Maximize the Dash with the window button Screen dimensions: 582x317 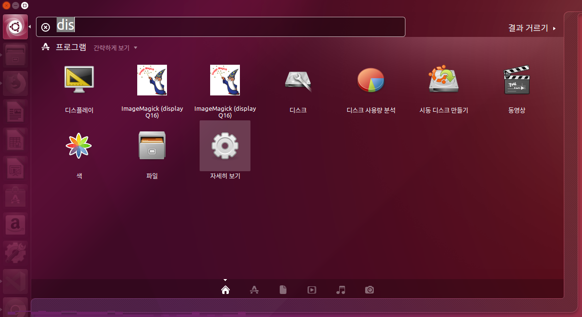[24, 6]
